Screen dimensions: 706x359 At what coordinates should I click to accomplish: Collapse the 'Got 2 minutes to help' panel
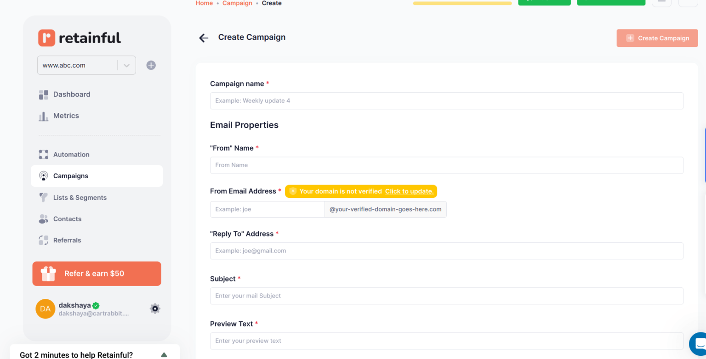[x=164, y=354]
